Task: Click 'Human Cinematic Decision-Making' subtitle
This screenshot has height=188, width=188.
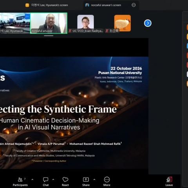Action: tap(50, 121)
